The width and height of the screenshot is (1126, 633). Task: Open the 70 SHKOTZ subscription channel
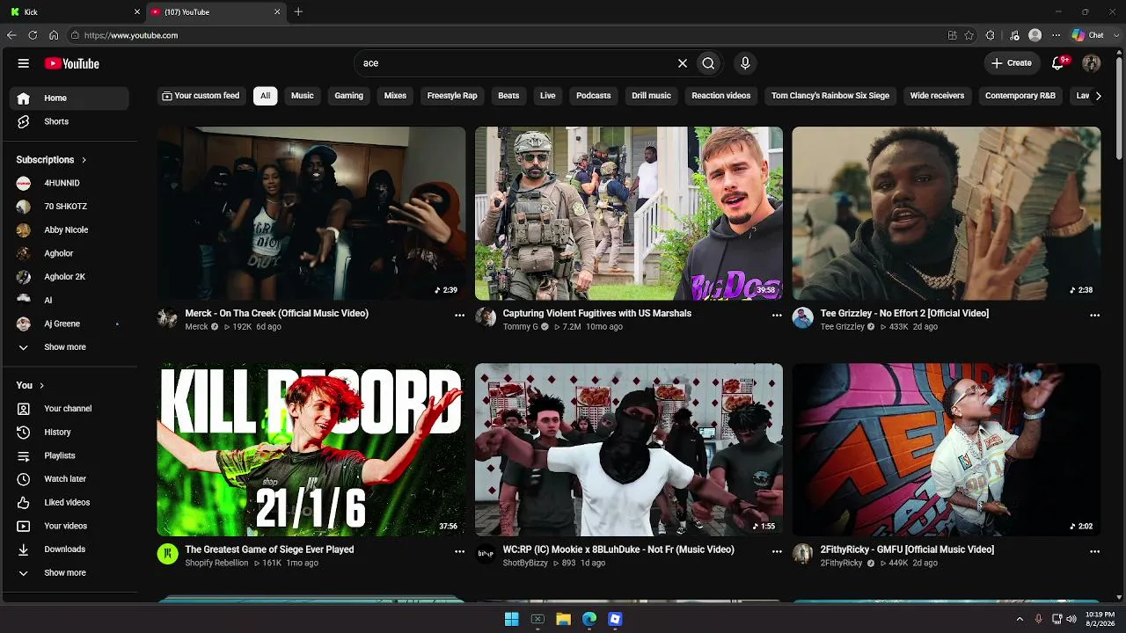[70, 207]
